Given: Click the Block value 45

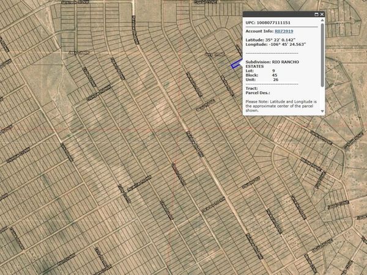Looking at the screenshot, I should click(275, 75).
